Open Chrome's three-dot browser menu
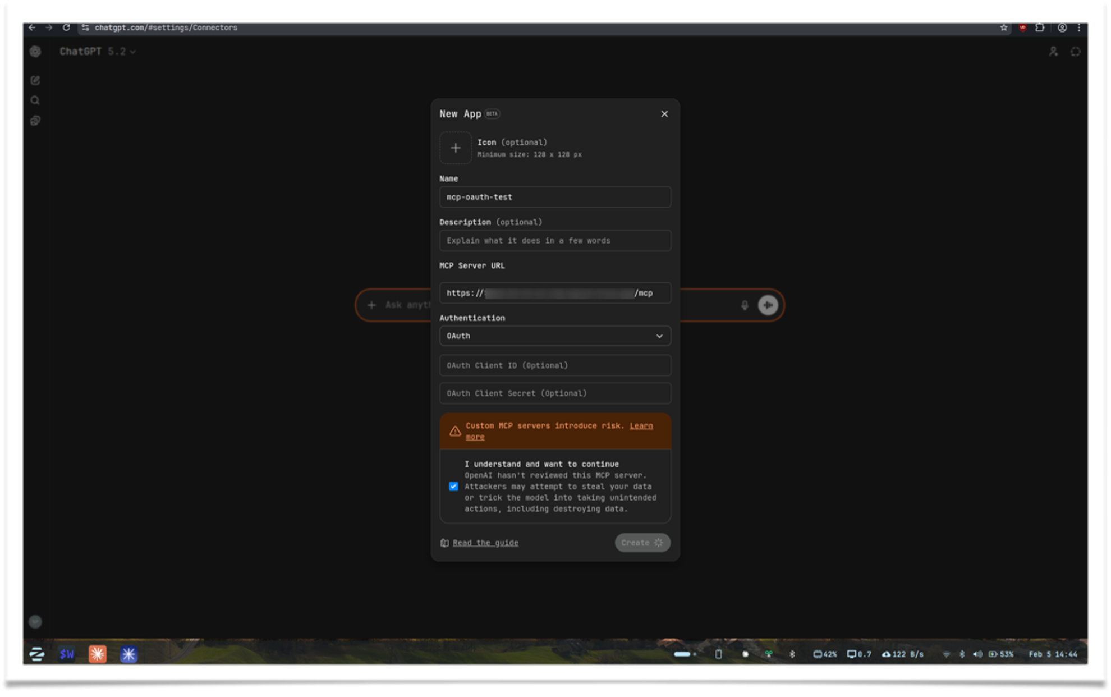 [x=1078, y=27]
